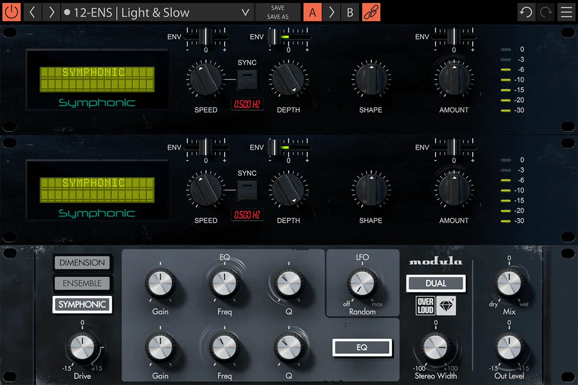This screenshot has width=578, height=385.
Task: Click the SAVE AS button
Action: click(277, 17)
